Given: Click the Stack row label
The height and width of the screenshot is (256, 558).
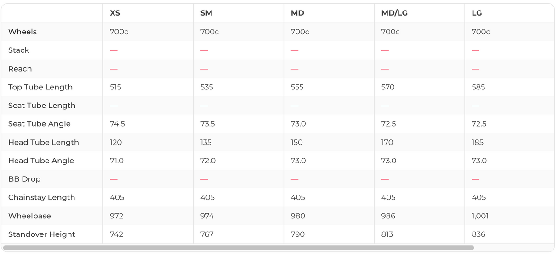Looking at the screenshot, I should pos(19,50).
